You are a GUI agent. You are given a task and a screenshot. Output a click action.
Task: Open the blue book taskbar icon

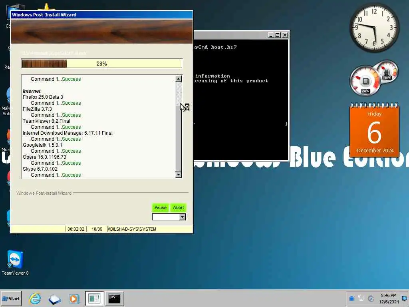click(x=54, y=299)
